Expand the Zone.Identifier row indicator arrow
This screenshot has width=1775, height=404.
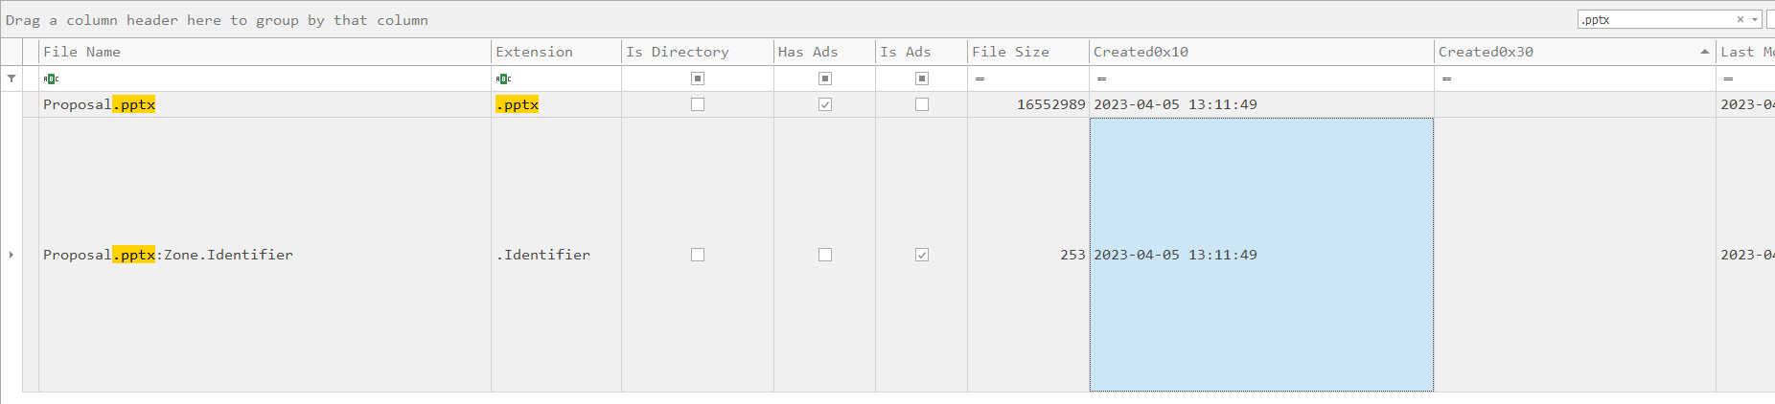tap(12, 255)
